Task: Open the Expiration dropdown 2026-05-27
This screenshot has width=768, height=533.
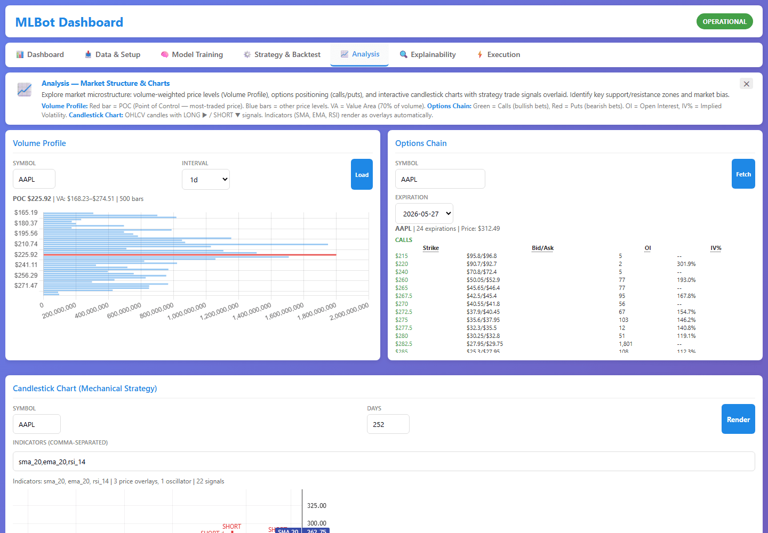Action: tap(424, 213)
